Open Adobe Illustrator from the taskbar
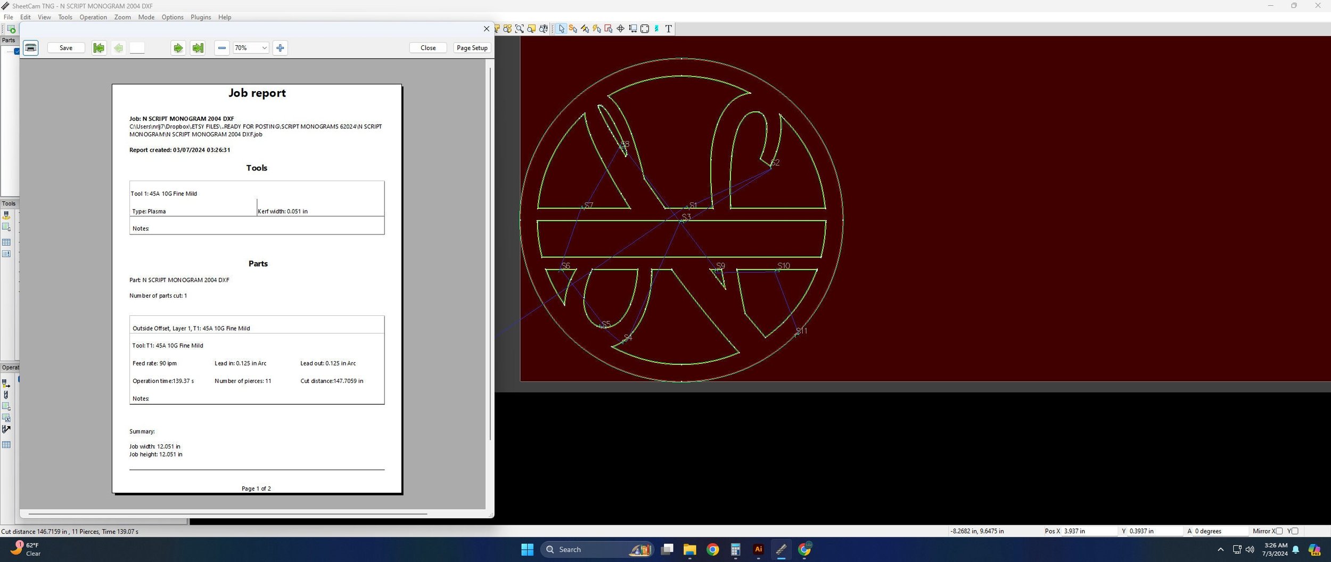Screen dimensions: 1331x562 [x=758, y=549]
